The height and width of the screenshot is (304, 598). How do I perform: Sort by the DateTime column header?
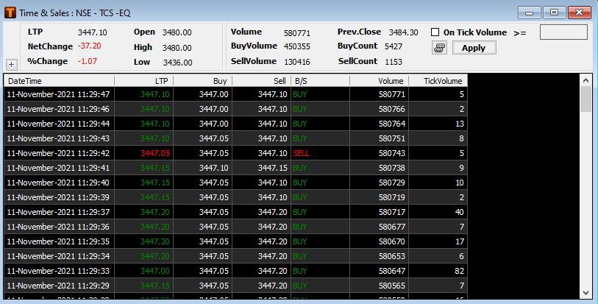tap(59, 81)
